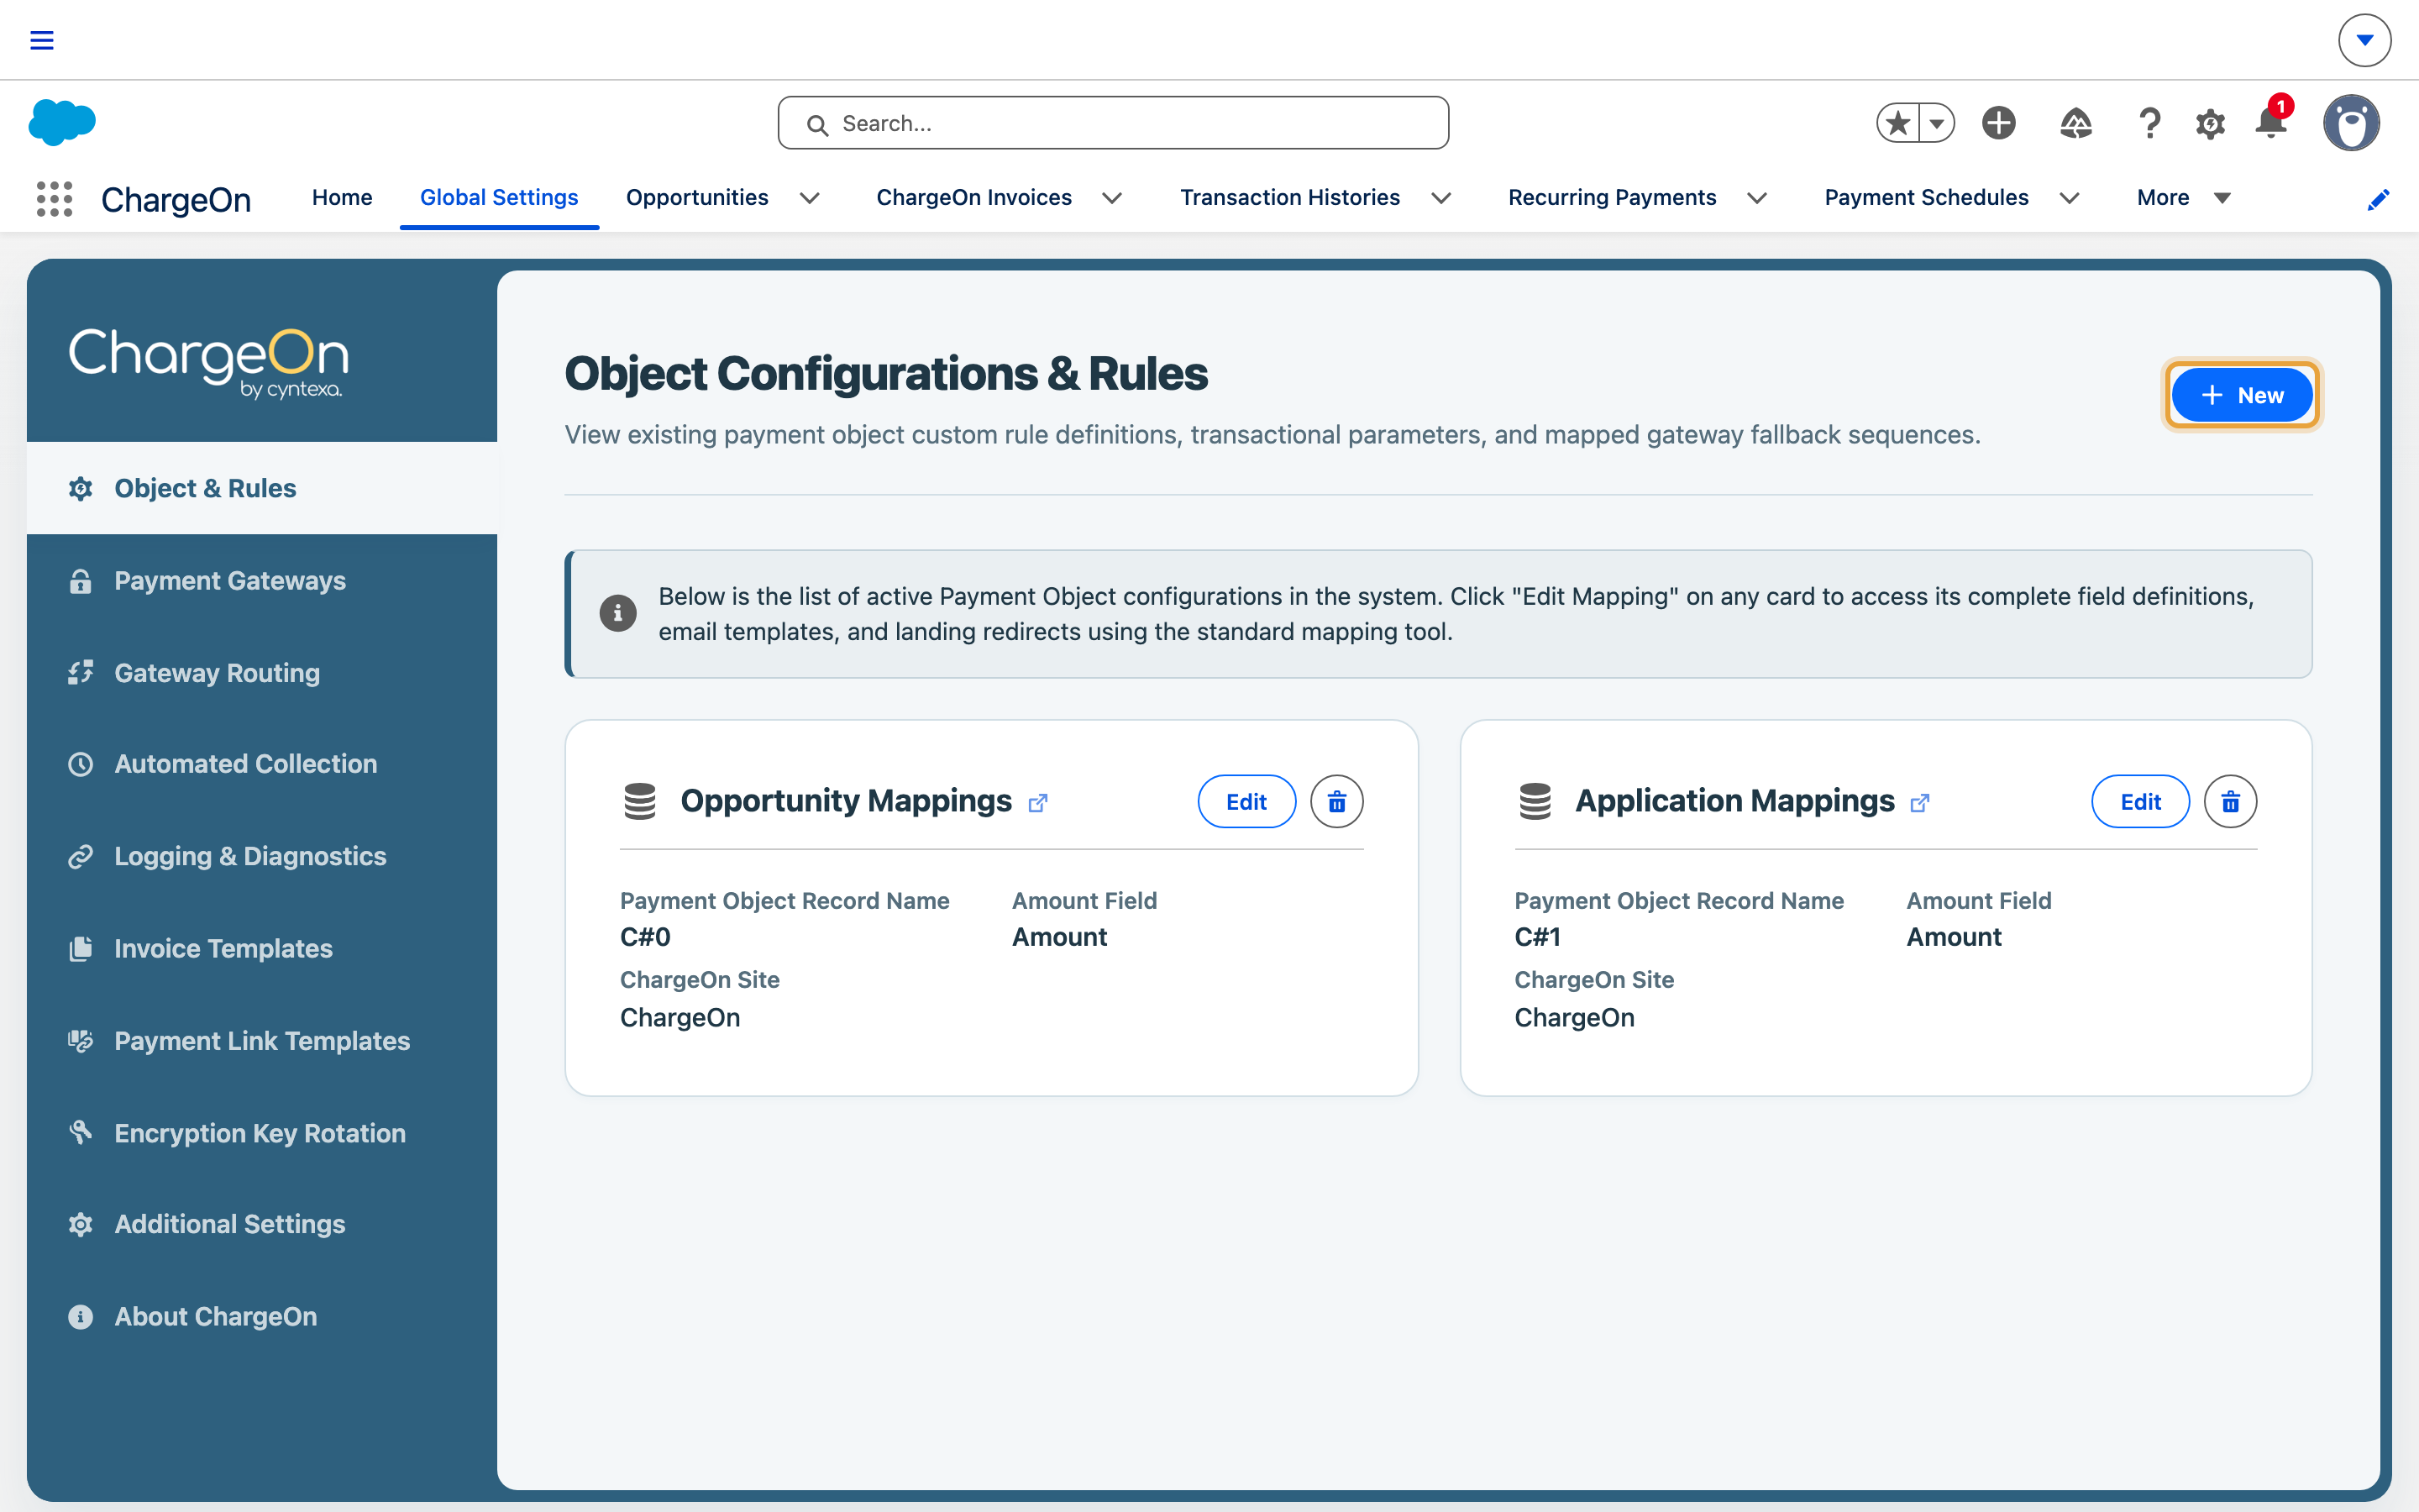This screenshot has height=1512, width=2419.
Task: Click the info icon in the banner
Action: [x=617, y=613]
